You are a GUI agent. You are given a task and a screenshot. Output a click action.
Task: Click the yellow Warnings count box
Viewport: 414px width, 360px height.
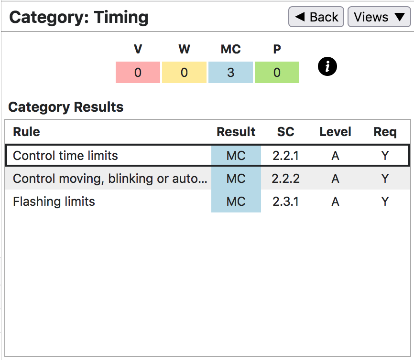[x=184, y=73]
